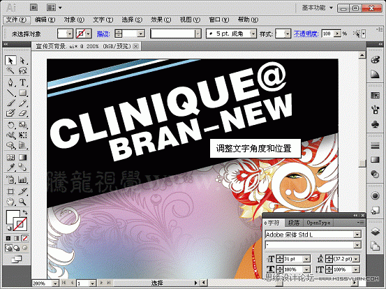Open the Stroke panel from dock
The height and width of the screenshot is (289, 386).
pos(375,146)
